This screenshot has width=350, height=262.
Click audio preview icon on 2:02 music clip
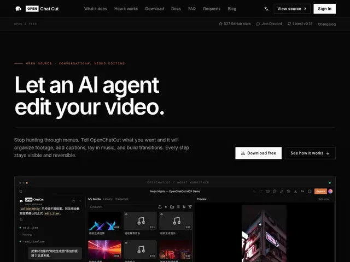162,215
